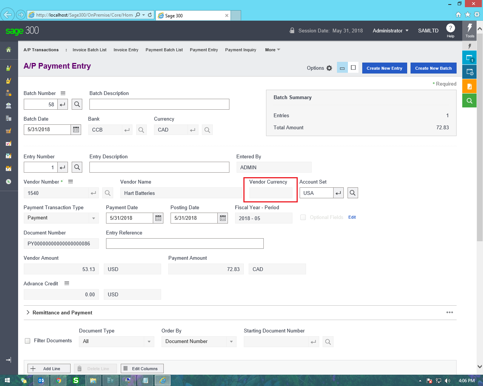Open the Vendor Number hamburger menu icon

pos(70,182)
